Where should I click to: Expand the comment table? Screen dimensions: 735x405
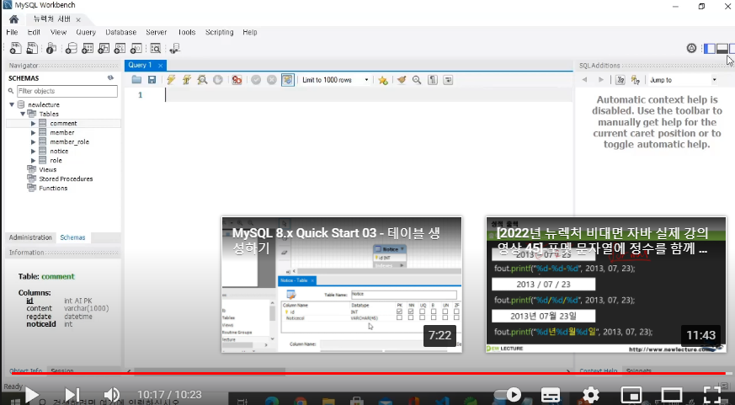34,123
